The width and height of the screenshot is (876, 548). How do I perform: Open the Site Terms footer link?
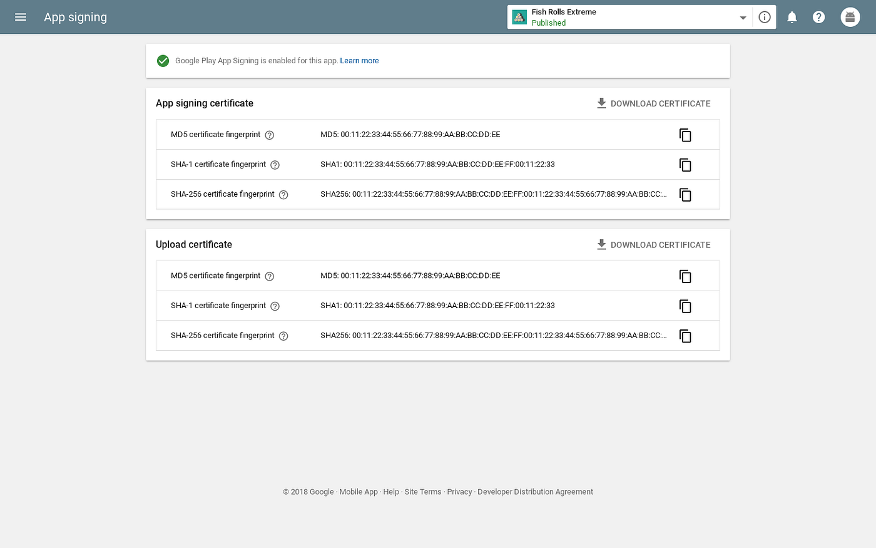[423, 492]
